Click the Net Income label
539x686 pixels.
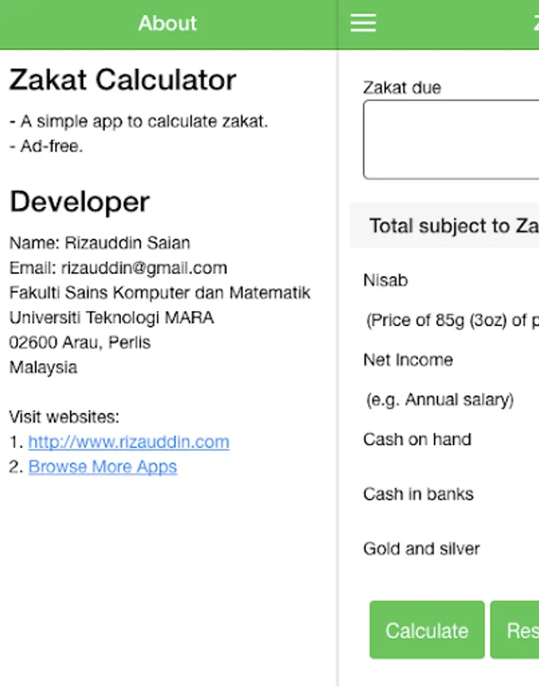point(408,360)
